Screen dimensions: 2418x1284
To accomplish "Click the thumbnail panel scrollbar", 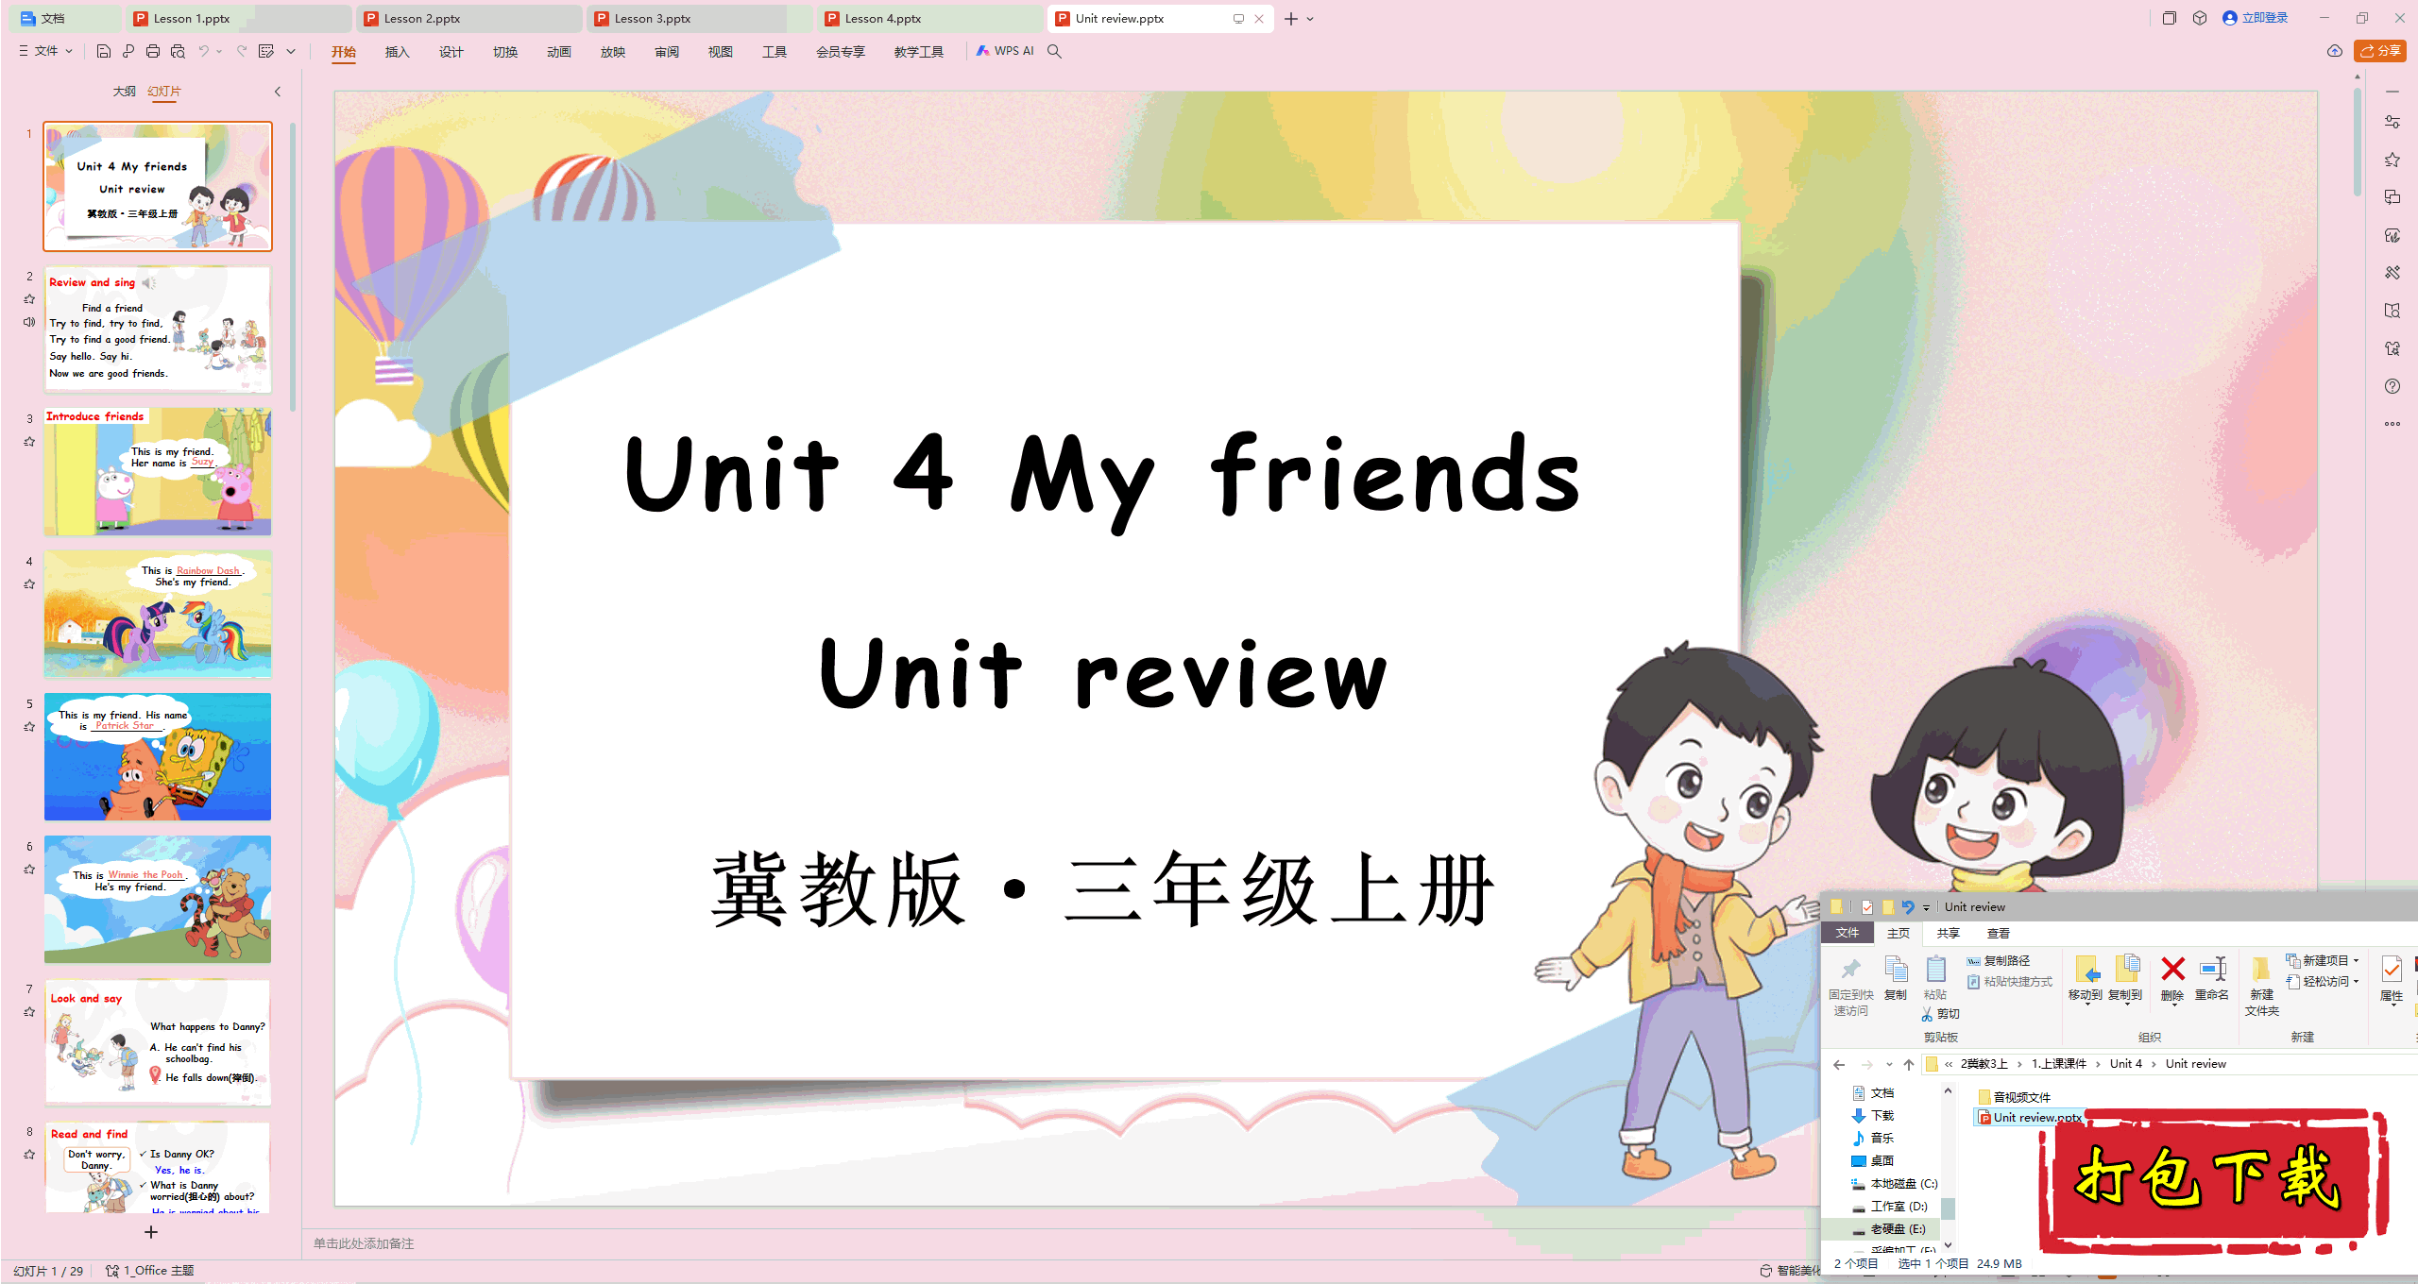I will pyautogui.click(x=293, y=267).
